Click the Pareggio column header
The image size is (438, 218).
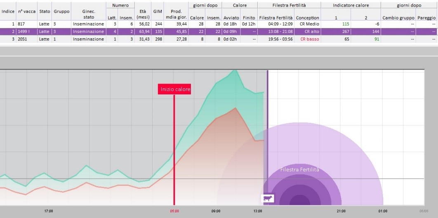426,18
